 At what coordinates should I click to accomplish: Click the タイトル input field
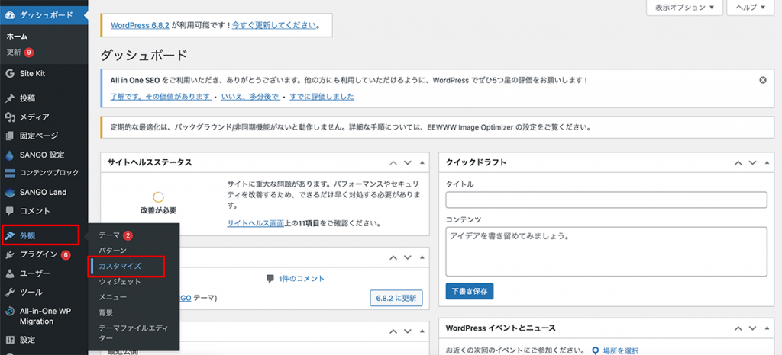(x=606, y=200)
